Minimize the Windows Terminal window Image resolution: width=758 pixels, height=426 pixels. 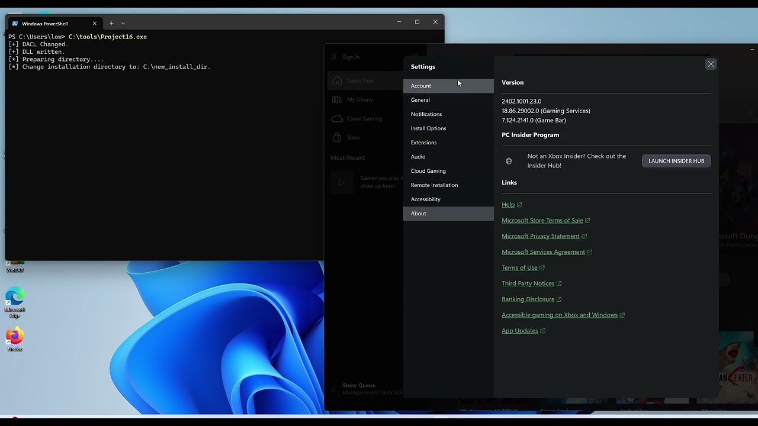point(399,22)
